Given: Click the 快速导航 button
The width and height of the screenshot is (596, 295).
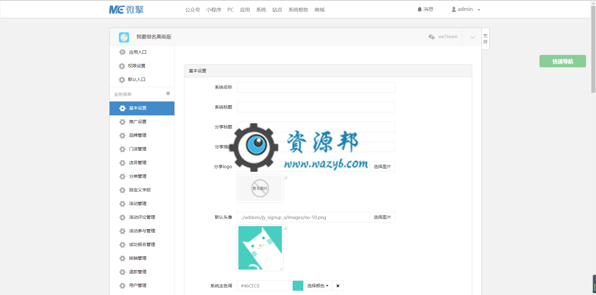Looking at the screenshot, I should pyautogui.click(x=562, y=61).
